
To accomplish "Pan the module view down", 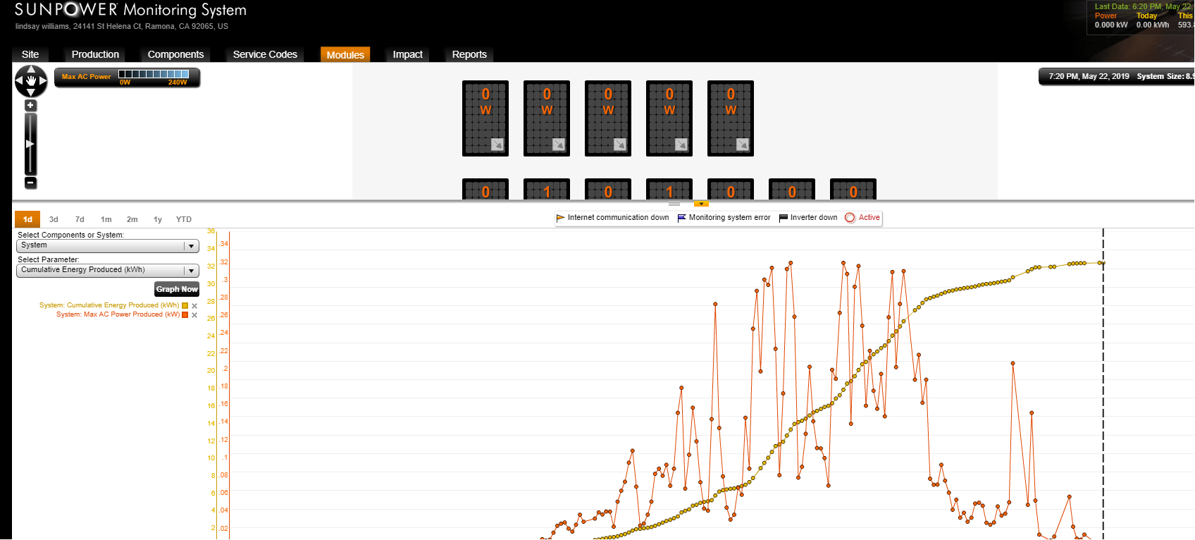I will [x=31, y=92].
